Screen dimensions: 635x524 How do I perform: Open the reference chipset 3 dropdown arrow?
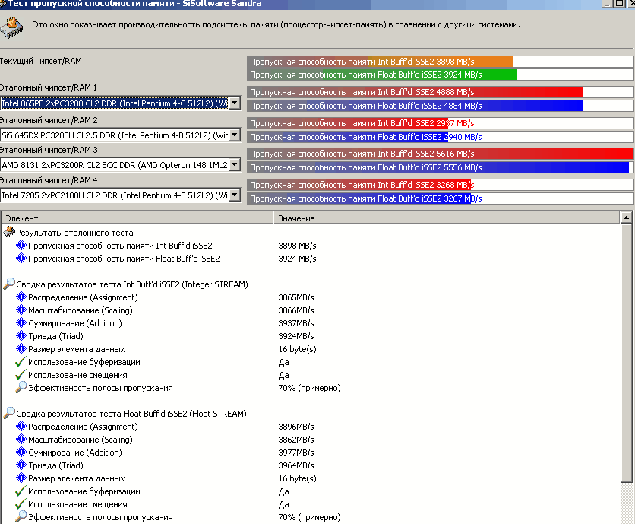235,165
